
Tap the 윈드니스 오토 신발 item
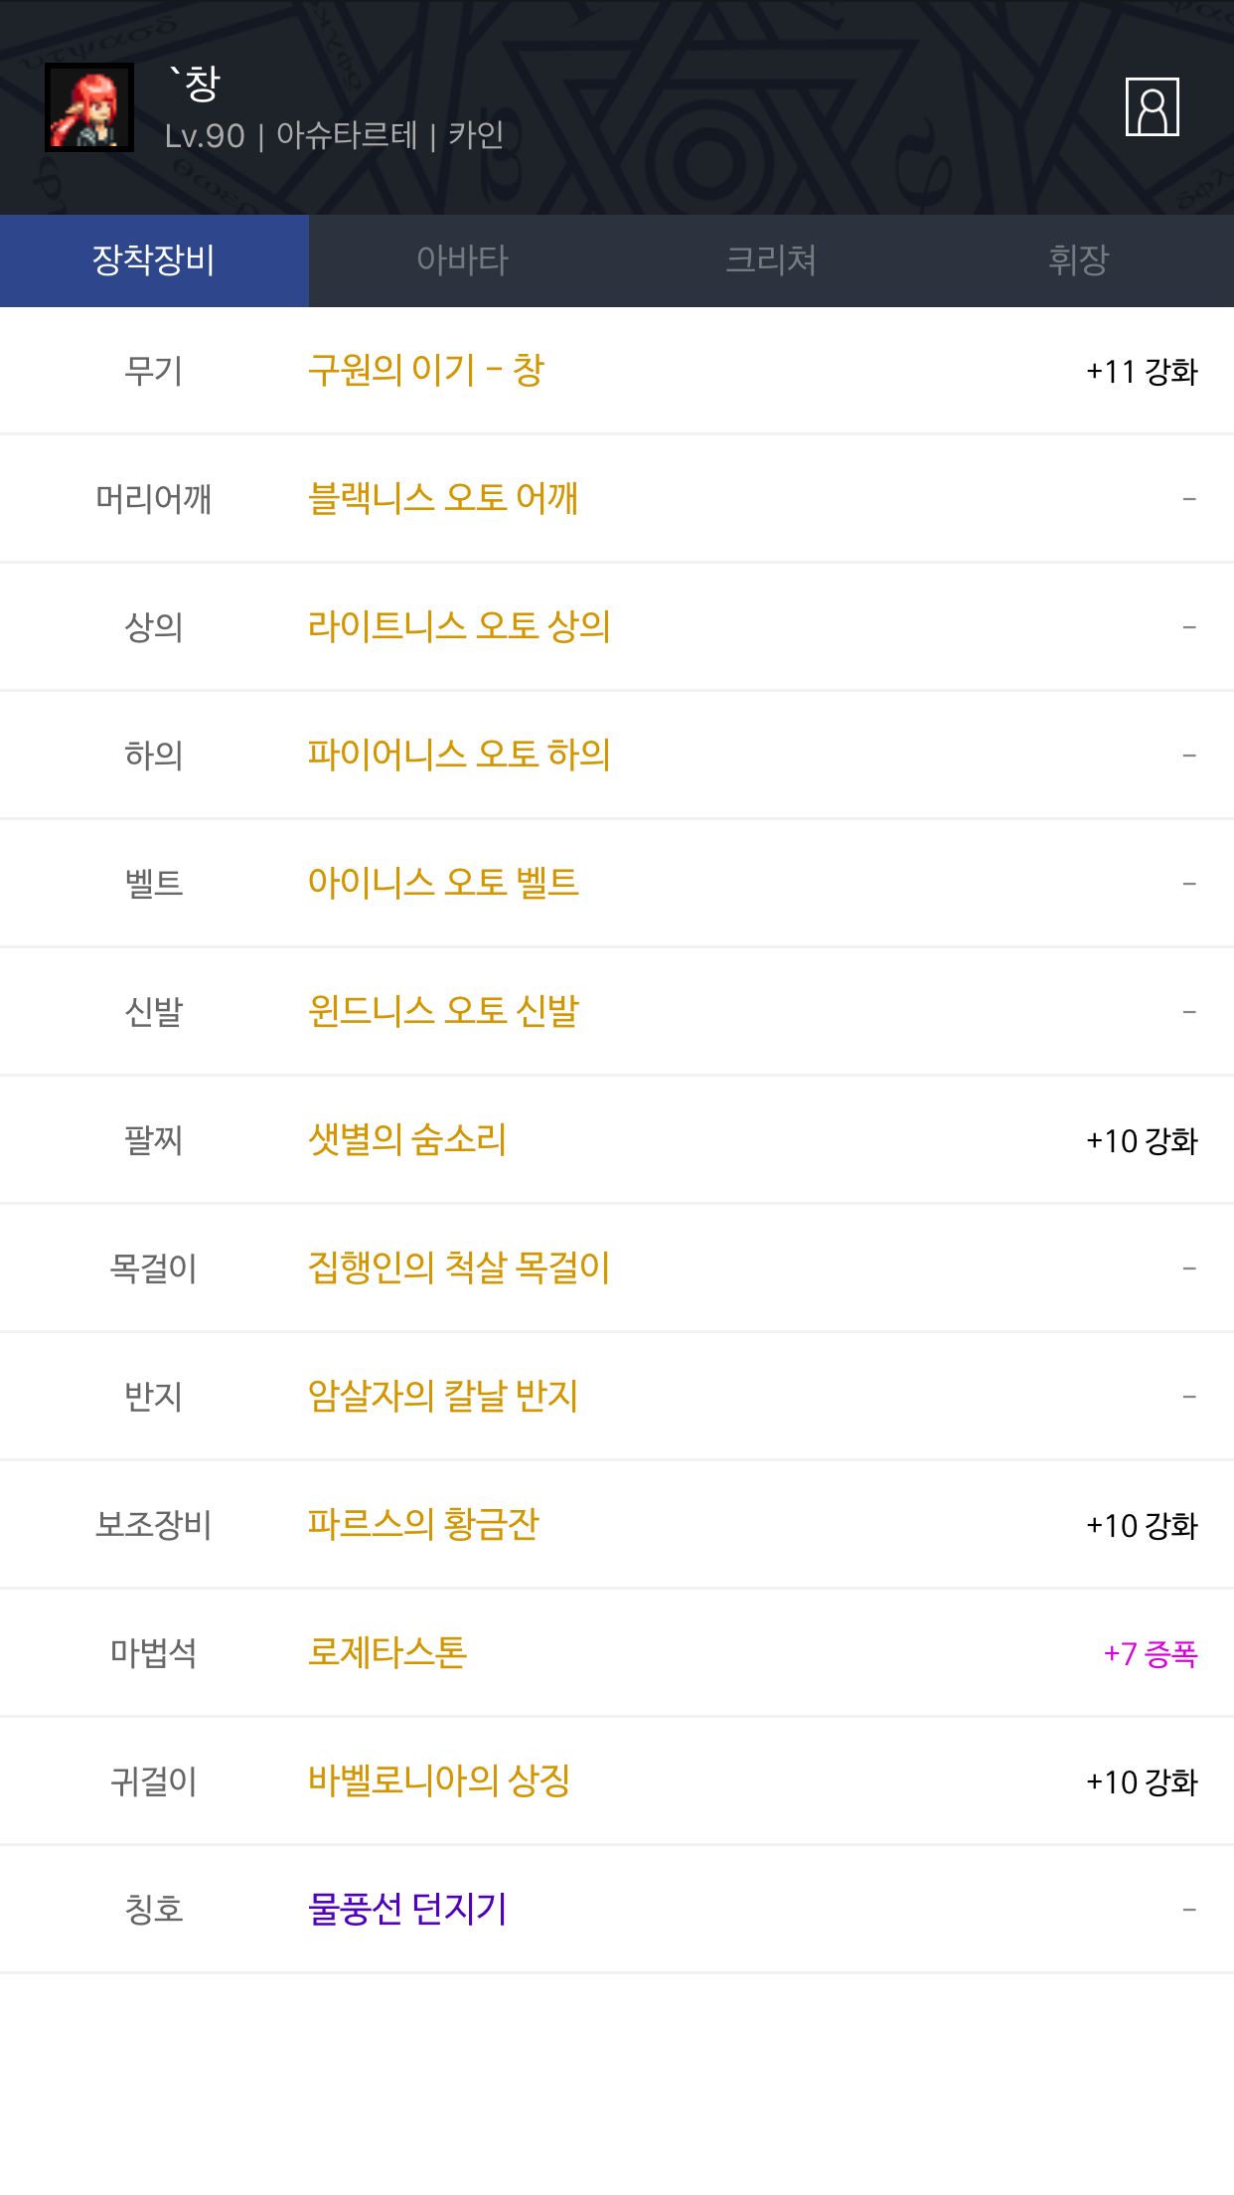point(443,1011)
